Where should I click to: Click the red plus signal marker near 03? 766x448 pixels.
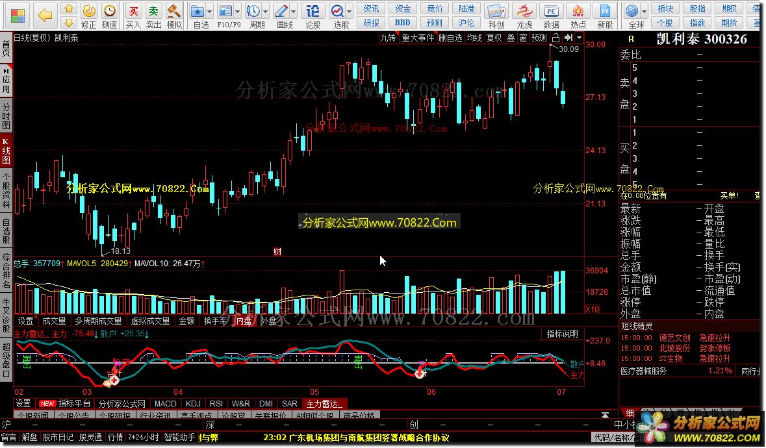114,380
